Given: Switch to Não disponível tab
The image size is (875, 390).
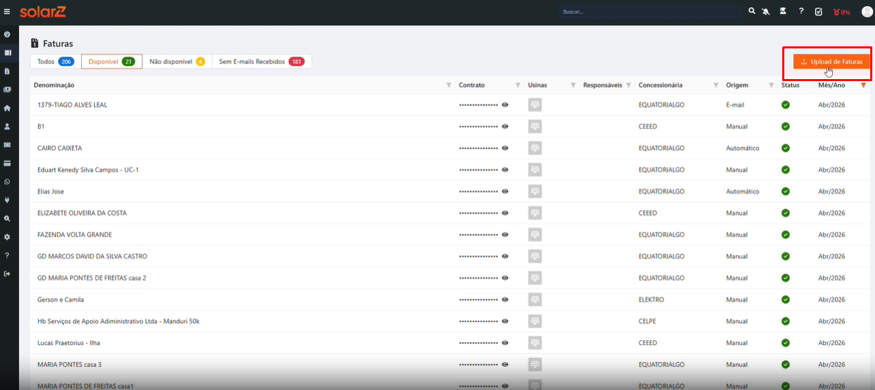Looking at the screenshot, I should pyautogui.click(x=177, y=61).
